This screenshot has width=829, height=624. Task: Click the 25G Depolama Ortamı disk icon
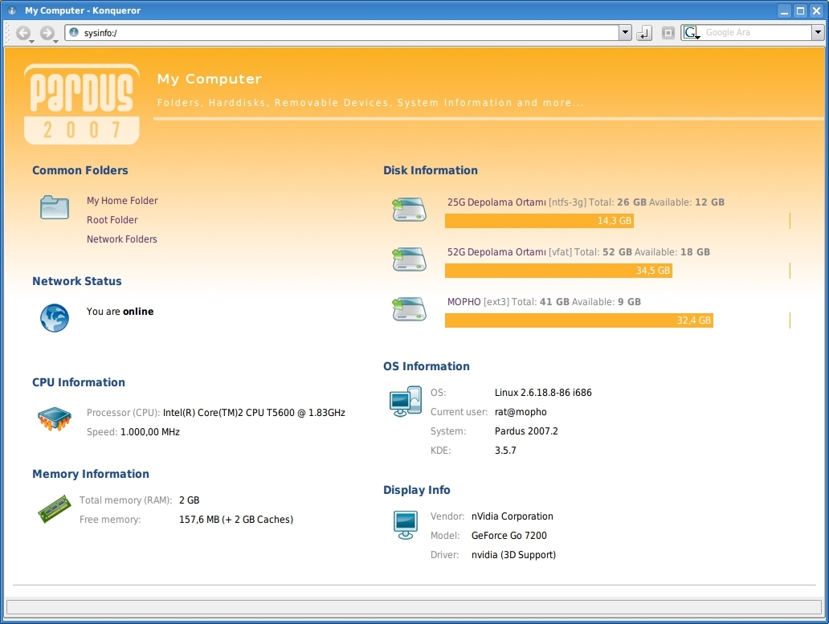click(x=409, y=210)
